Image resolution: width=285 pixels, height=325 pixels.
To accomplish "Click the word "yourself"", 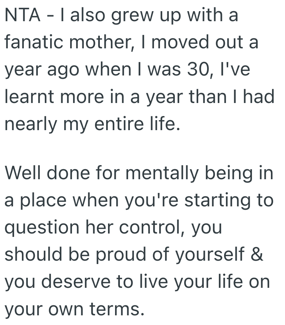I will coord(211,254).
